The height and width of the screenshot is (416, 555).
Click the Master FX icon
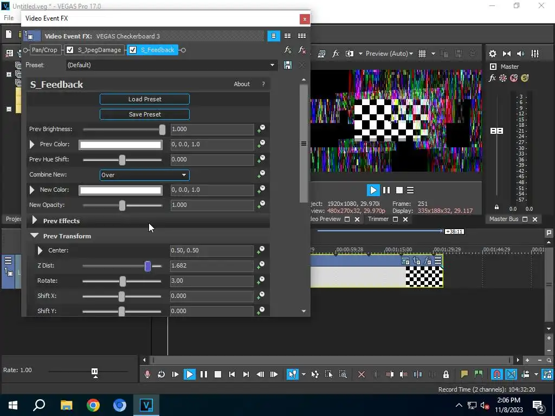(x=492, y=78)
